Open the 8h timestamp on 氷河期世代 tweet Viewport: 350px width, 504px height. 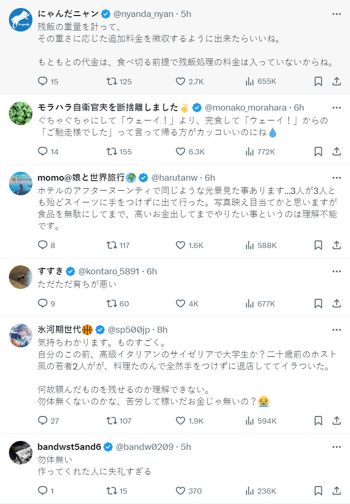(x=162, y=330)
